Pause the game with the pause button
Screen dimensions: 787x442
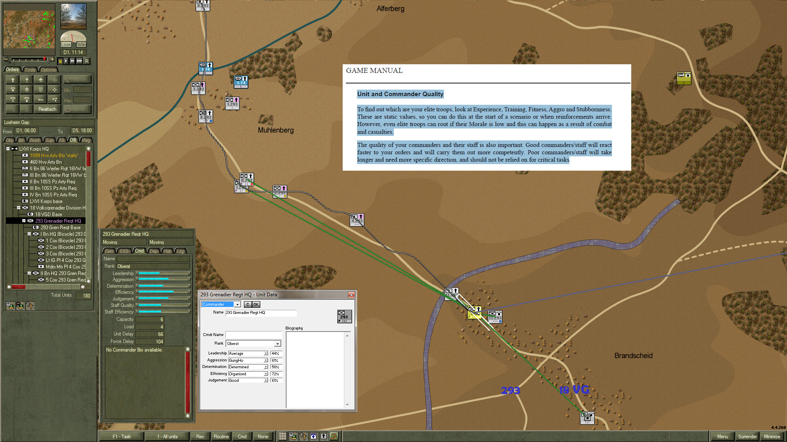click(60, 61)
